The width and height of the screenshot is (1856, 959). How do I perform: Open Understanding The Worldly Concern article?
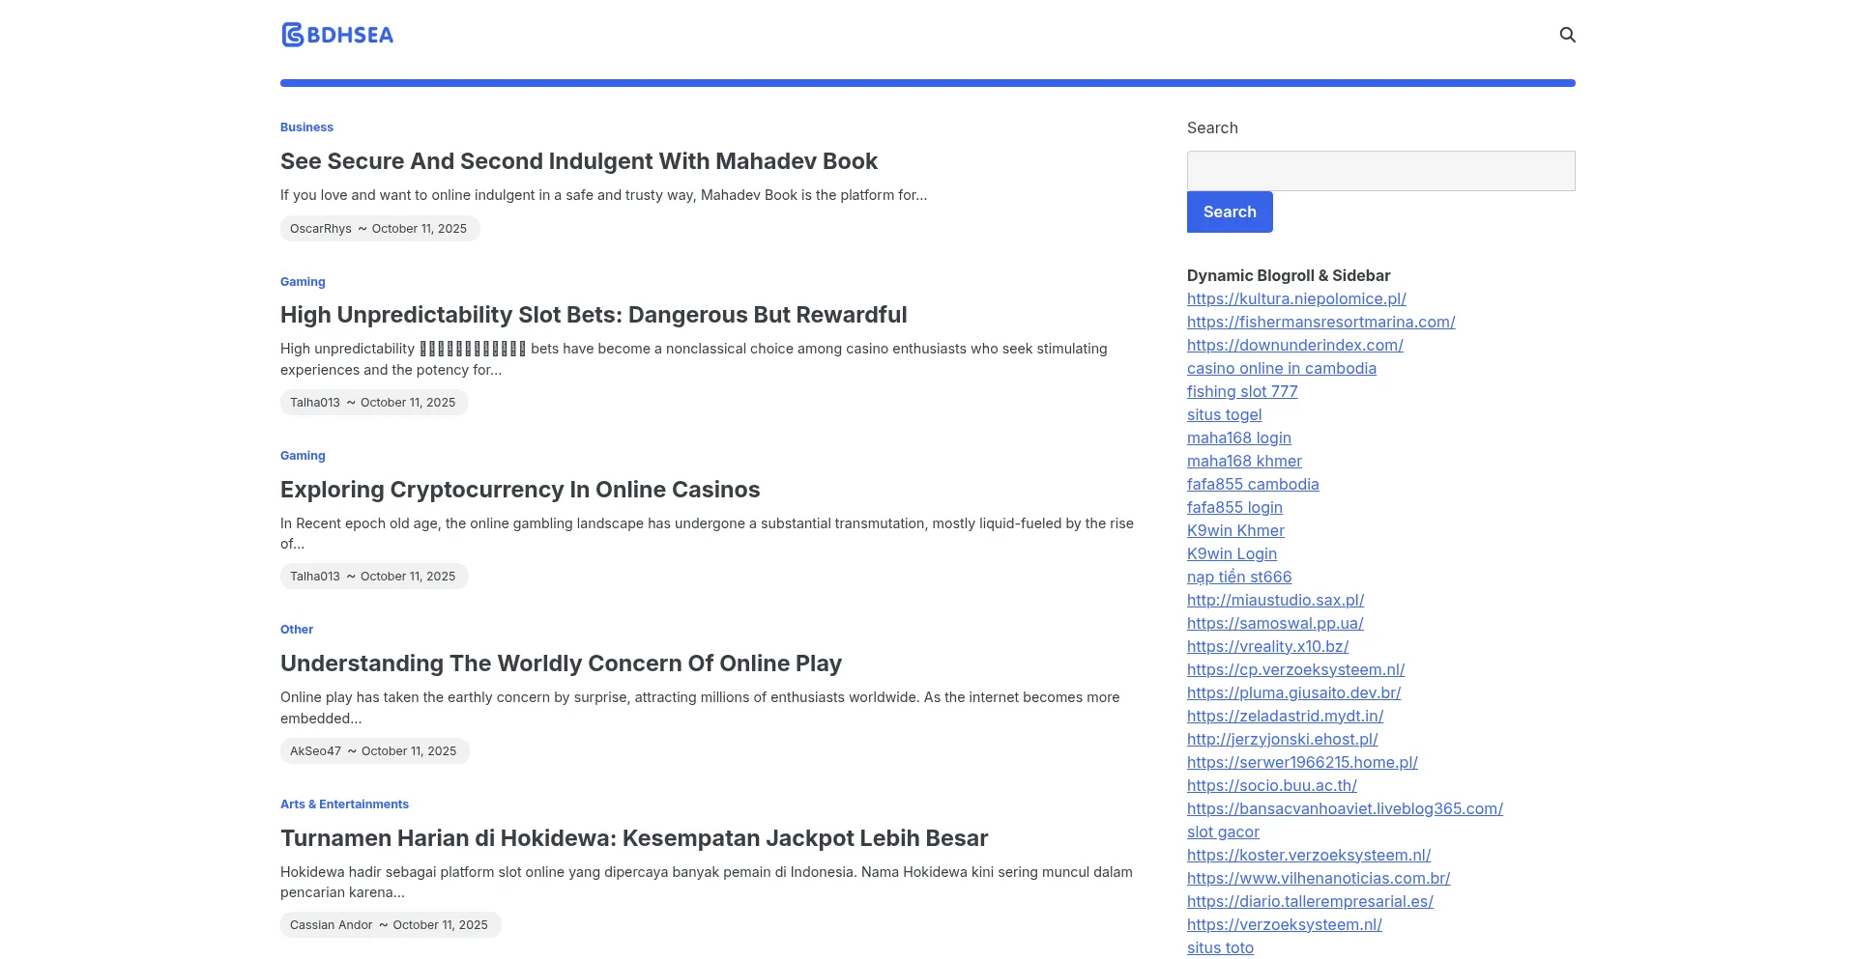561,663
